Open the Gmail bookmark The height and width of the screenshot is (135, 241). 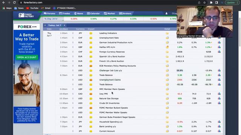[46, 8]
